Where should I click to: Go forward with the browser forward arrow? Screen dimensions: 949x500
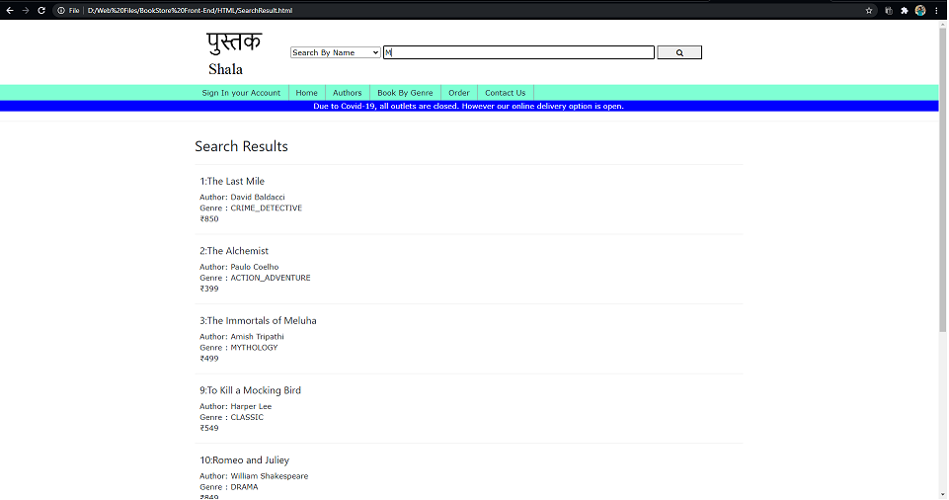point(26,10)
